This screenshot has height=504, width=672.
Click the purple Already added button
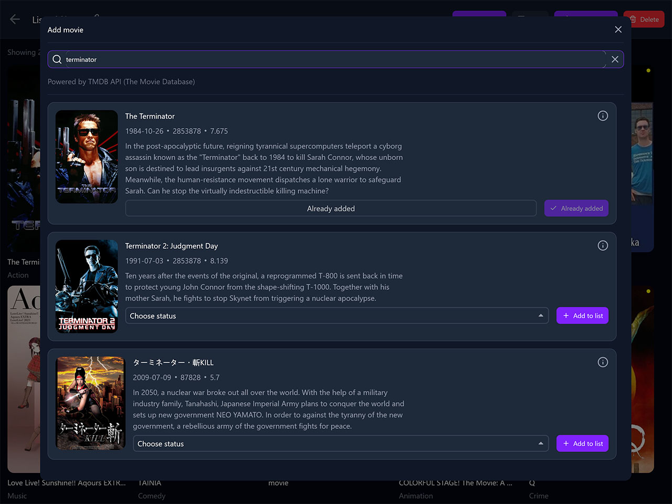coord(576,208)
